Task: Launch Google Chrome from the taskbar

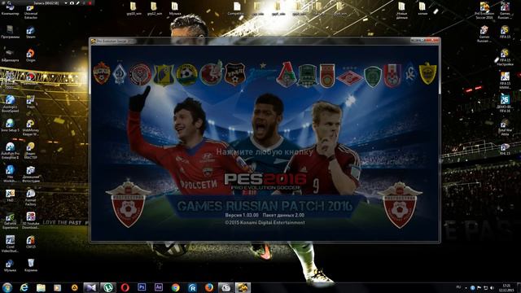Action: 176,287
